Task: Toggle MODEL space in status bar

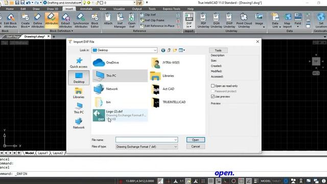Action: pyautogui.click(x=266, y=181)
